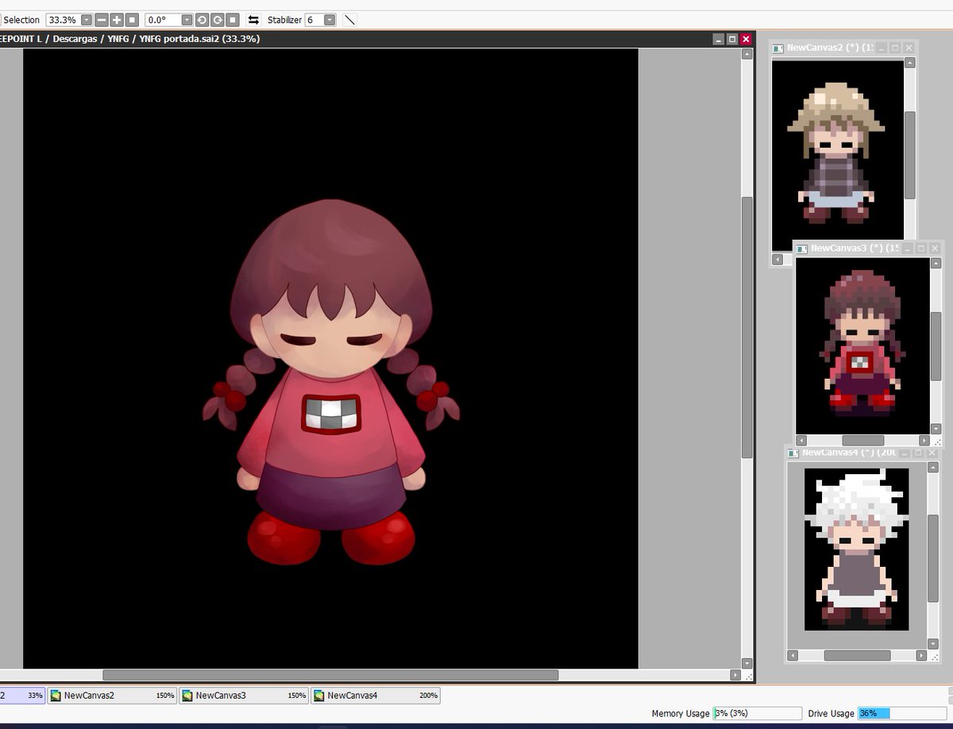
Task: Click the zoom in plus button
Action: point(117,20)
